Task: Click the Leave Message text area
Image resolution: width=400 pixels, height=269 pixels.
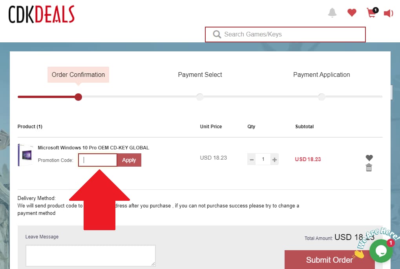Action: click(x=91, y=256)
